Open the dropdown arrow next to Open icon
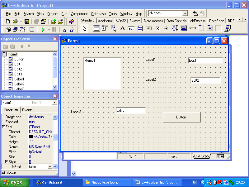 pos(21,21)
